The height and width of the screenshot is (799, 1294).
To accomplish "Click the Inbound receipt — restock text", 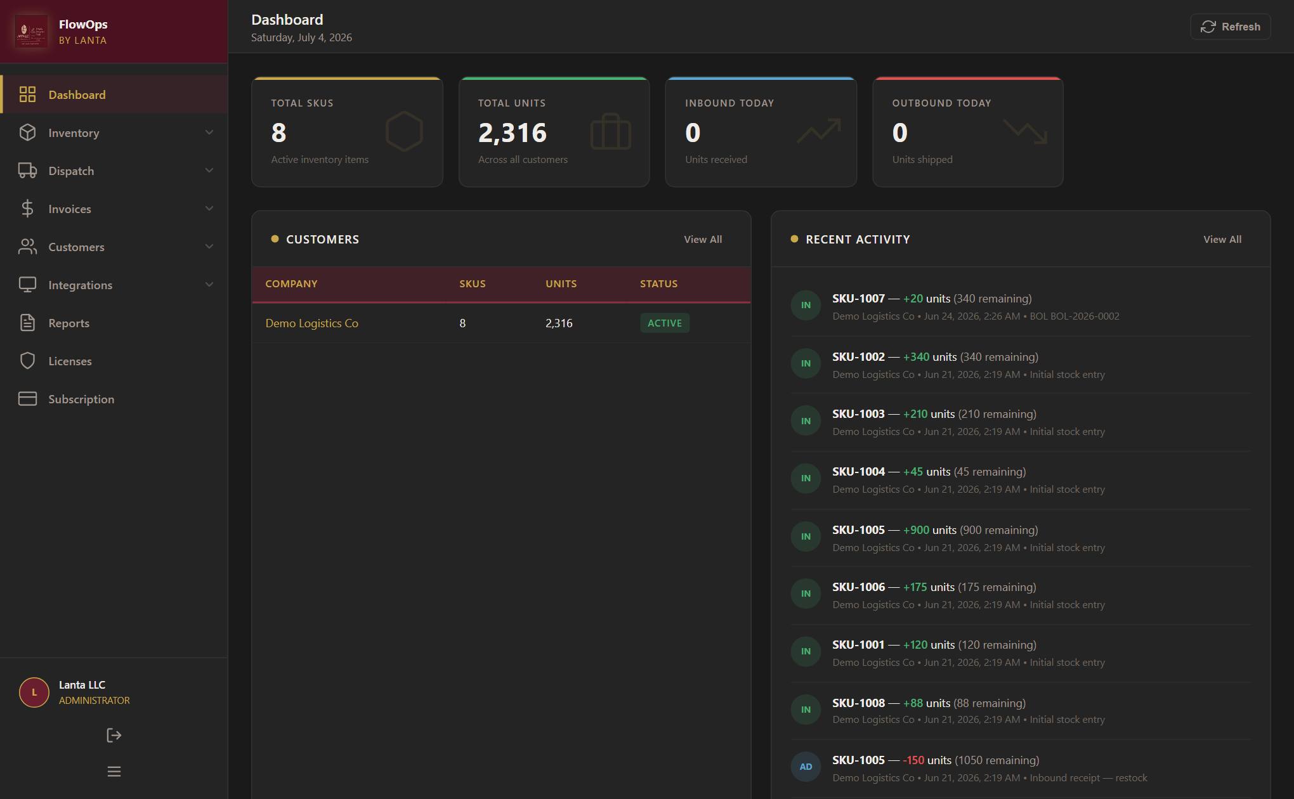I will tap(1088, 777).
